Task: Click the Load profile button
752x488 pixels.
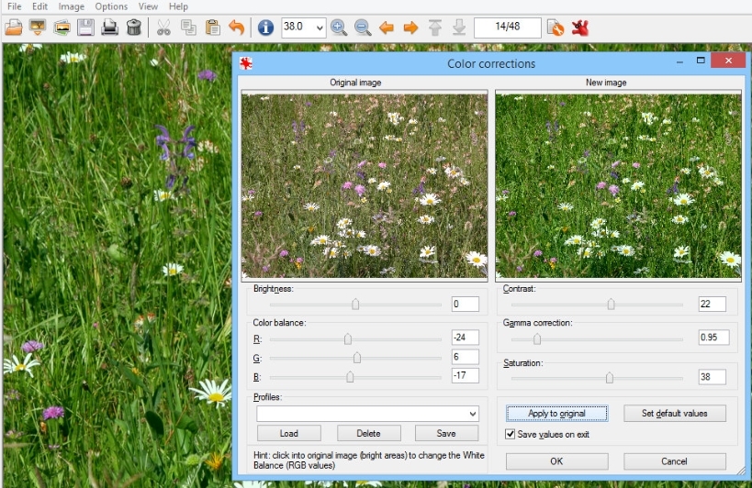Action: point(288,433)
